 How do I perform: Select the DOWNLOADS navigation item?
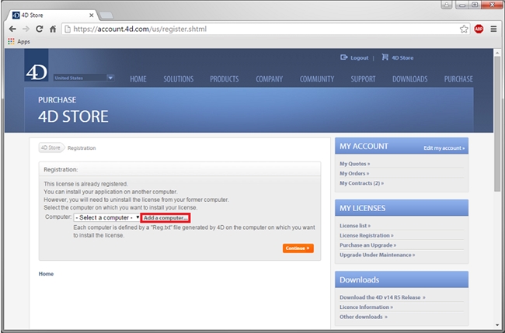coord(409,79)
